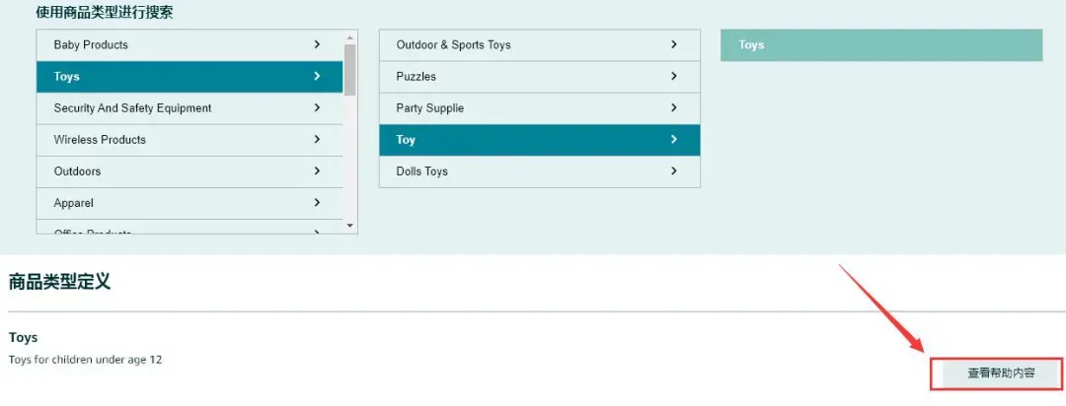The image size is (1066, 406).
Task: Select the highlighted Toy subcategory
Action: coord(540,140)
